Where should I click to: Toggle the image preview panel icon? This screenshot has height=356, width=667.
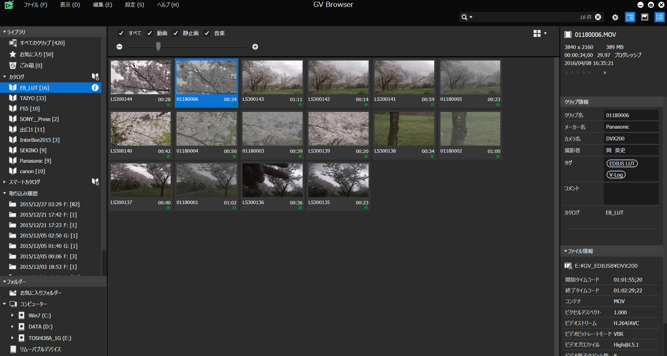(644, 17)
